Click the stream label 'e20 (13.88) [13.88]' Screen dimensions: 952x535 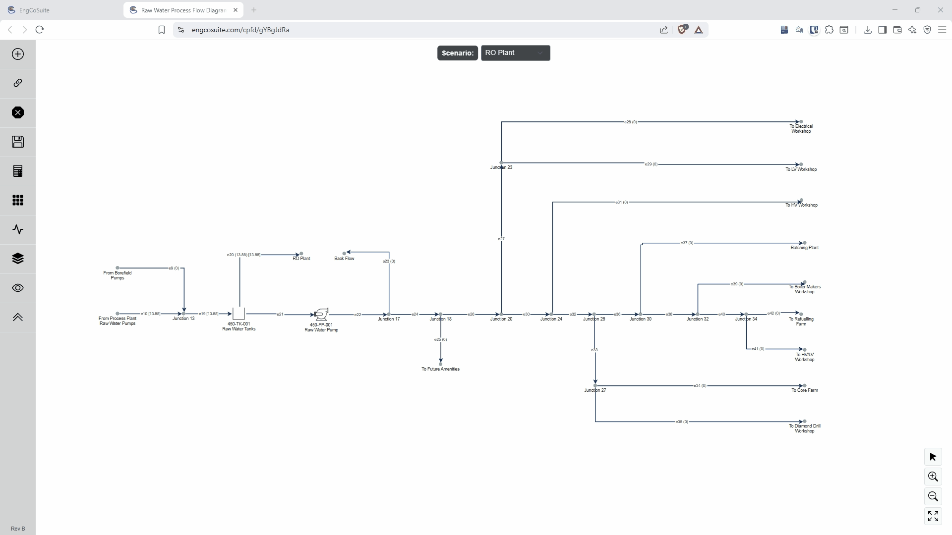pyautogui.click(x=243, y=255)
